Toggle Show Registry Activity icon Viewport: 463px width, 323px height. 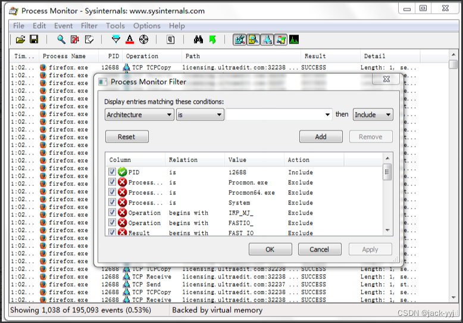[239, 40]
